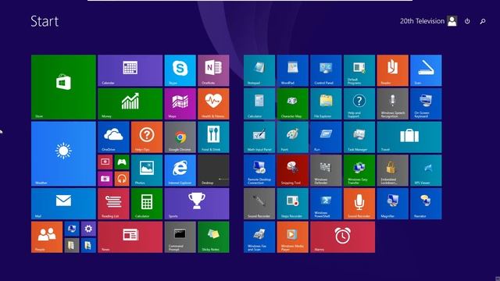Open the Reading List tile
The image size is (500, 281).
(x=113, y=204)
